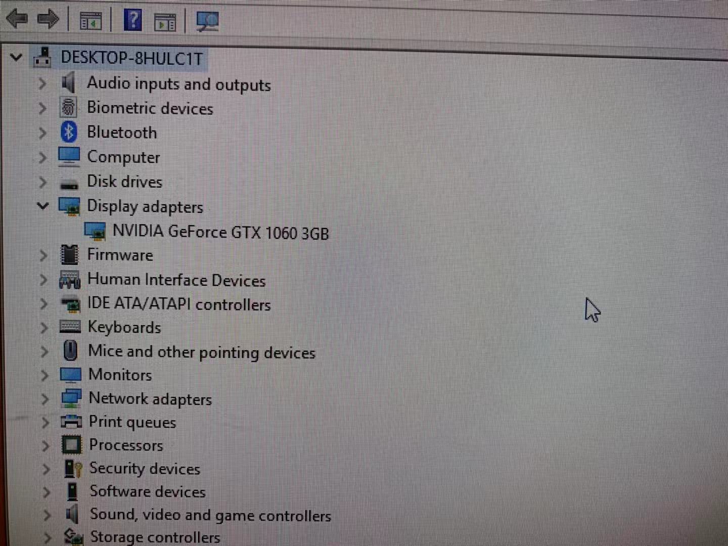728x546 pixels.
Task: Expand the Computer category
Action: (43, 157)
